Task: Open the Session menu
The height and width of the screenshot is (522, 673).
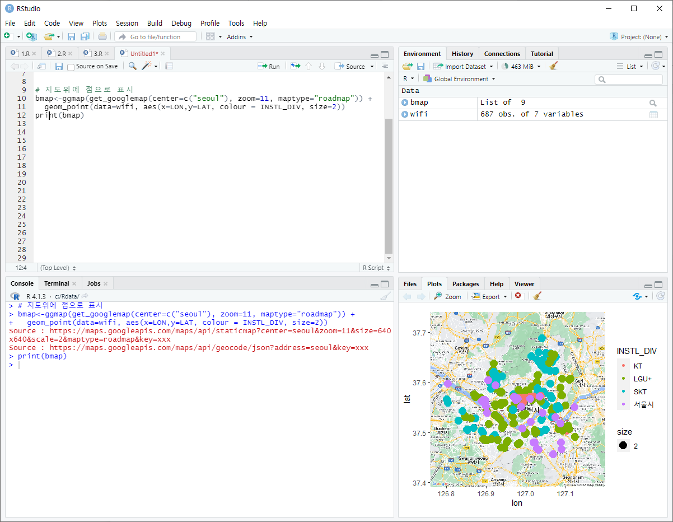Action: tap(127, 24)
